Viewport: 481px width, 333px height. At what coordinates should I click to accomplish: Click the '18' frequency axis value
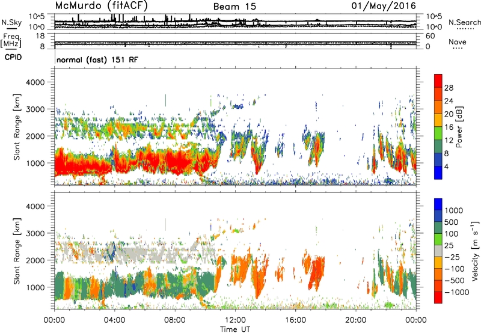(40, 36)
